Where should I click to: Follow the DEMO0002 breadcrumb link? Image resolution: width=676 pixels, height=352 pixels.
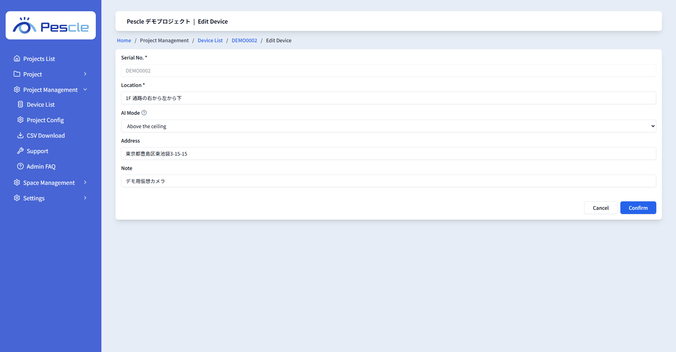(244, 40)
